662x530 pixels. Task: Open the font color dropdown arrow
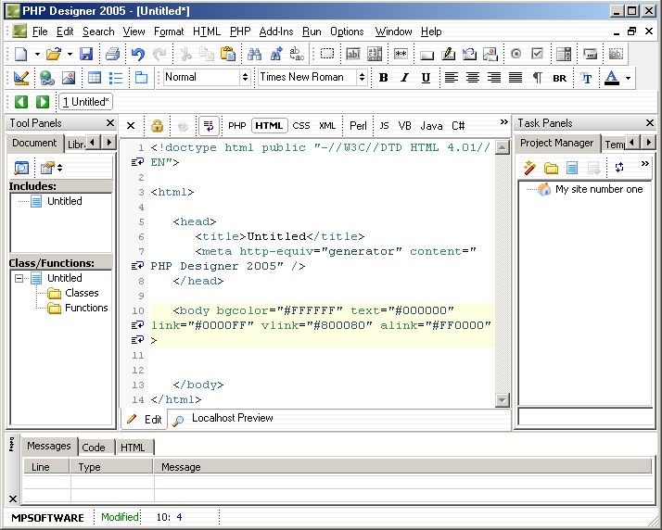[x=628, y=78]
